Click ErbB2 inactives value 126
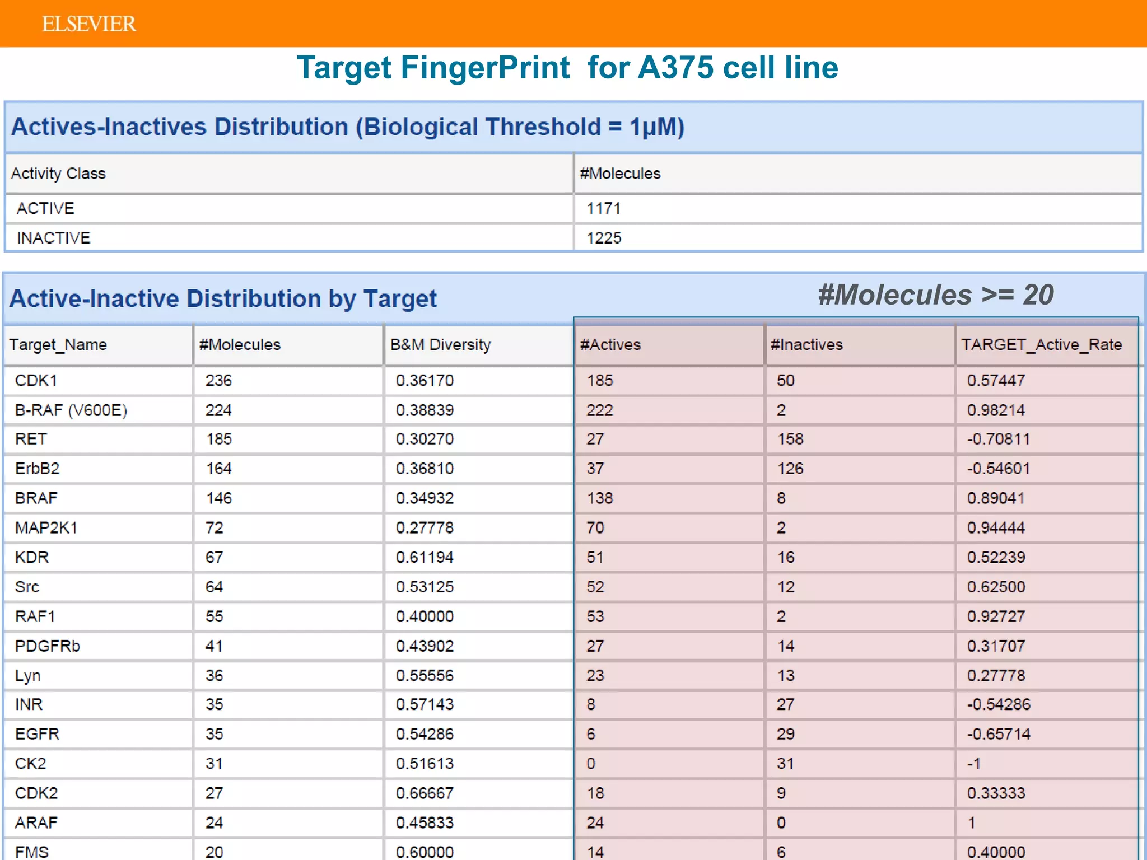Image resolution: width=1147 pixels, height=860 pixels. (x=790, y=469)
